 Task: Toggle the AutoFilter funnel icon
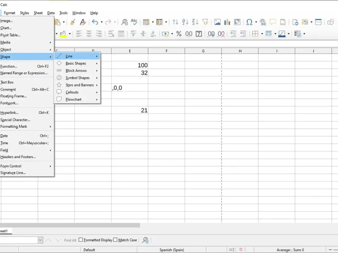[x=205, y=22]
